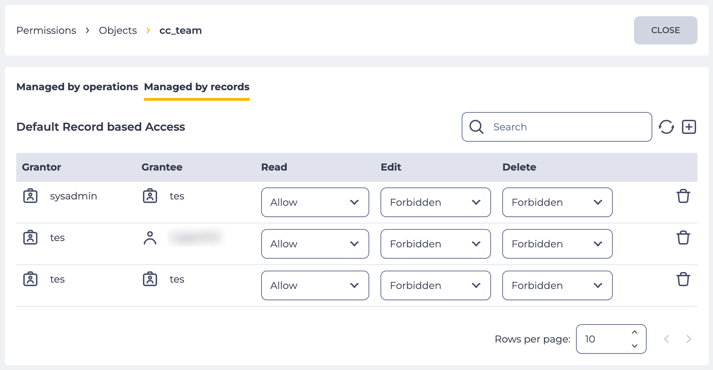Click the Delete column header
This screenshot has height=370, width=713.
pos(519,167)
